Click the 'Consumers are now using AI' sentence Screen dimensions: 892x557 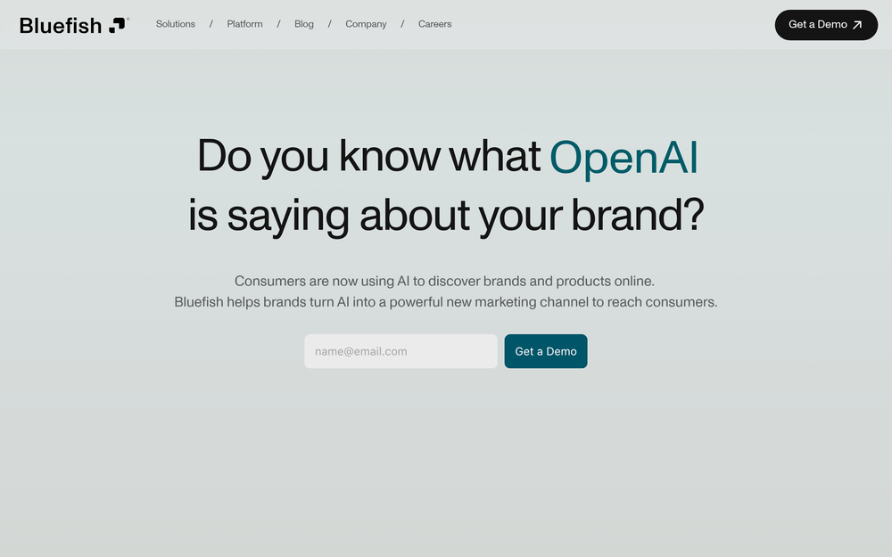(x=444, y=281)
